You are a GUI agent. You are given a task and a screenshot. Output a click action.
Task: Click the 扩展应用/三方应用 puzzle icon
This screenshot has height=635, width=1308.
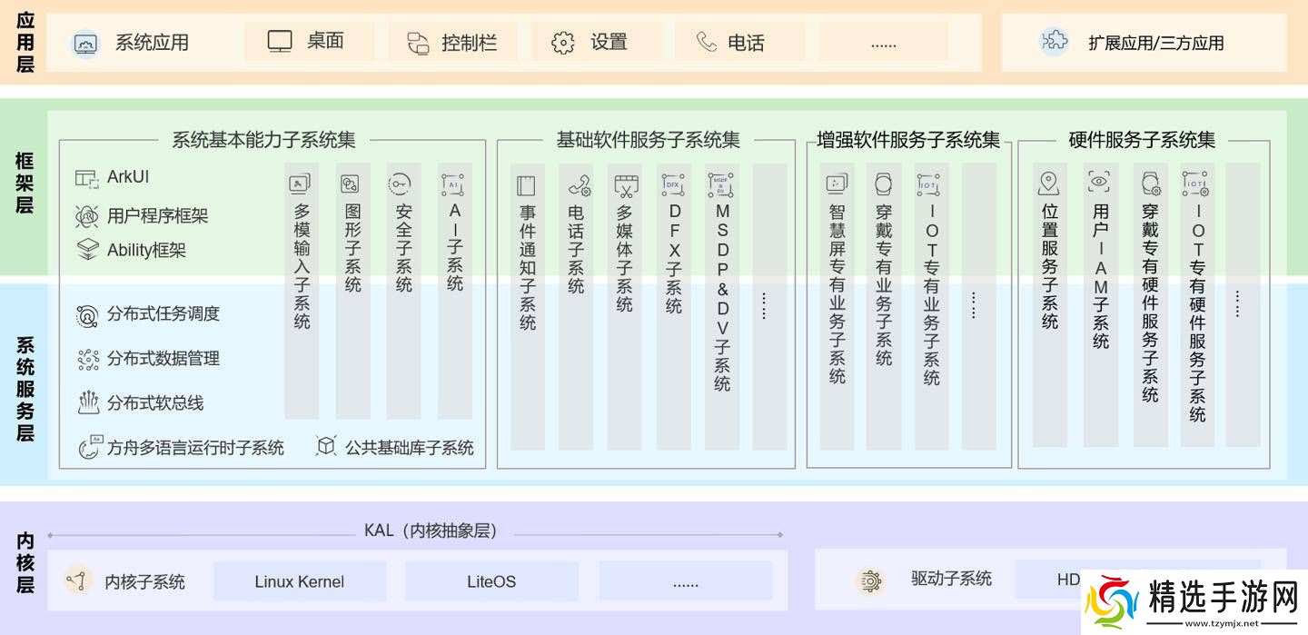[1054, 42]
